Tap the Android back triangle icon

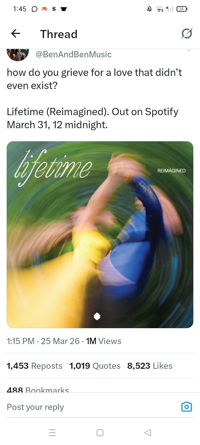pyautogui.click(x=148, y=432)
